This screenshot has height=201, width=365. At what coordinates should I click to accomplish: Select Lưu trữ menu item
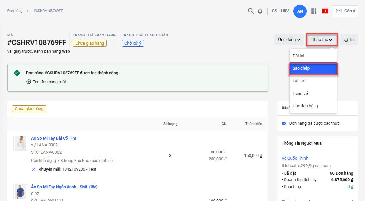tap(313, 81)
